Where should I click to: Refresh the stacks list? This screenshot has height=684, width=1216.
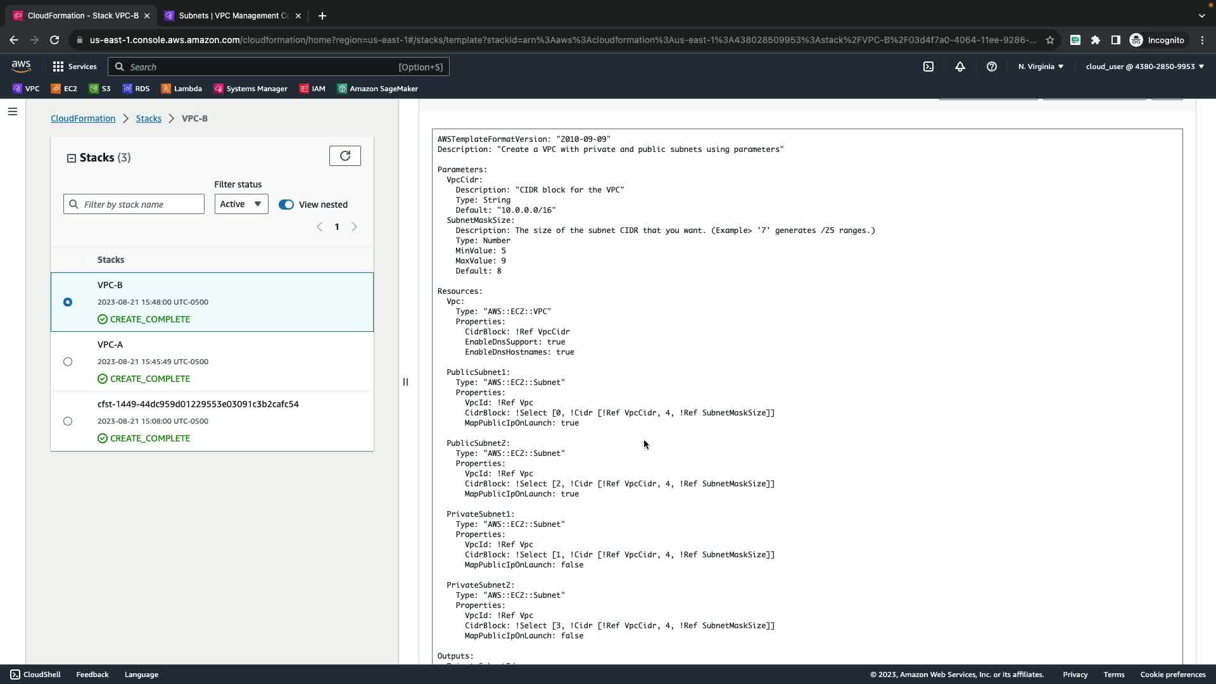tap(345, 156)
